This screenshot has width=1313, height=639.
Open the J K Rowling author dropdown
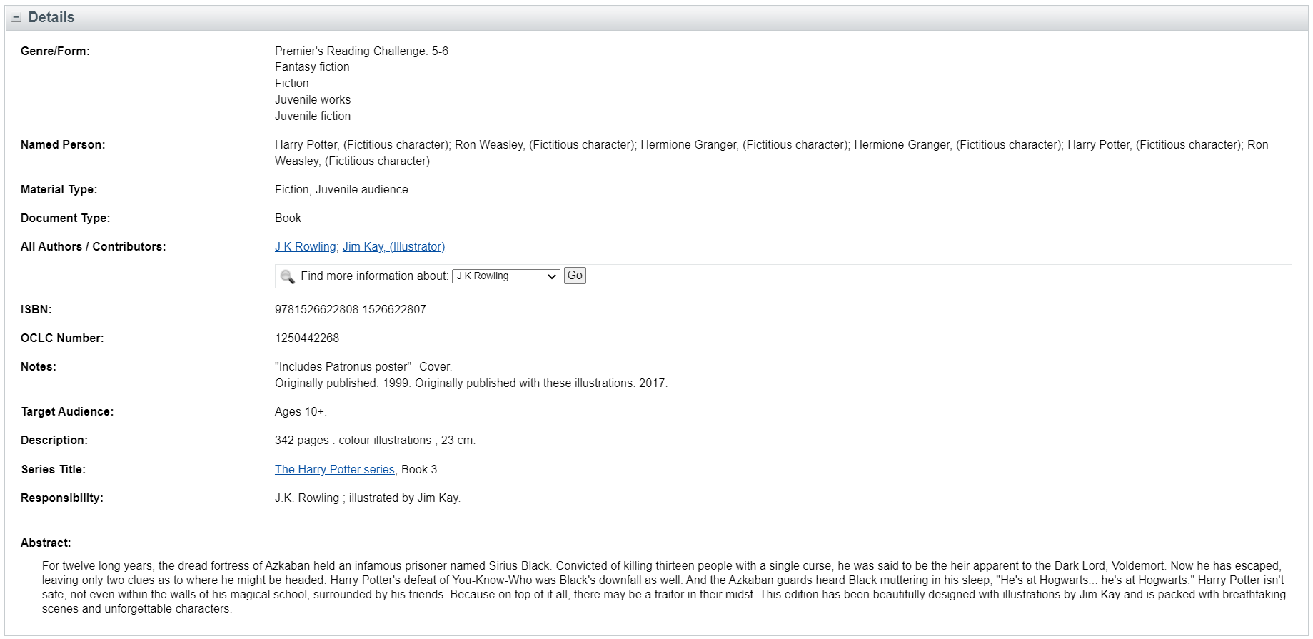coord(505,276)
